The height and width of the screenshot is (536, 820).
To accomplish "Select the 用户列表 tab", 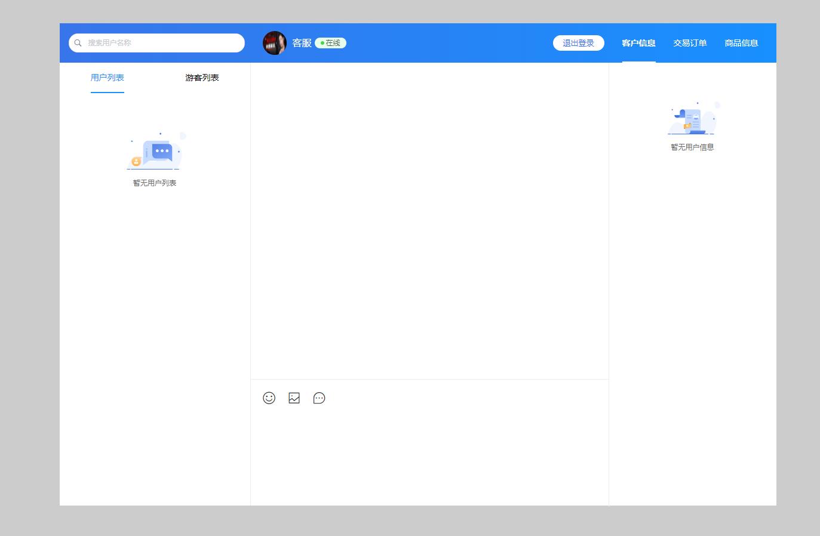I will pos(108,78).
